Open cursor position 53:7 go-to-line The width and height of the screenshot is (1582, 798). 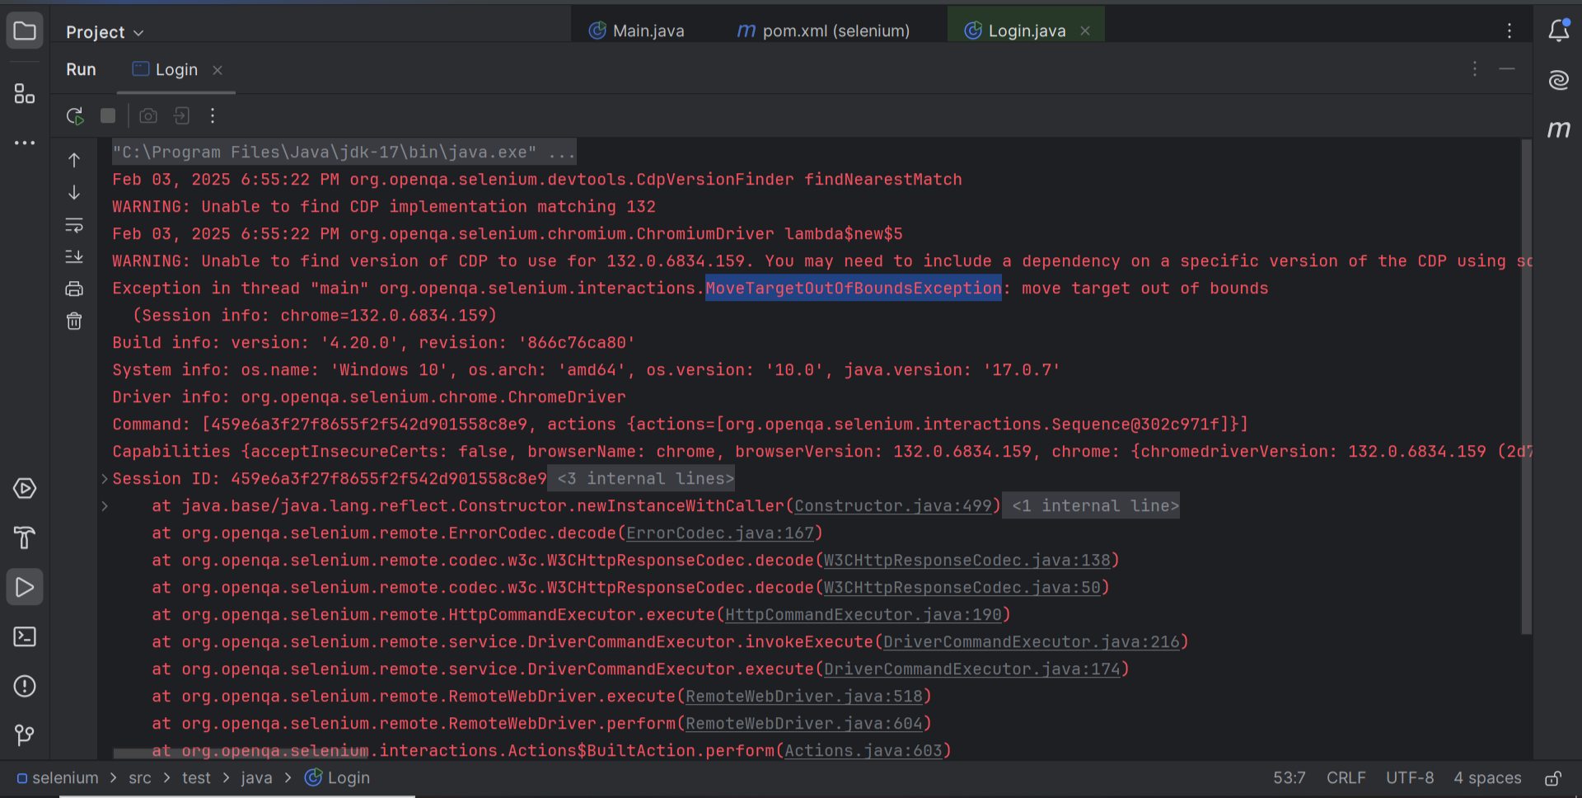(x=1289, y=778)
